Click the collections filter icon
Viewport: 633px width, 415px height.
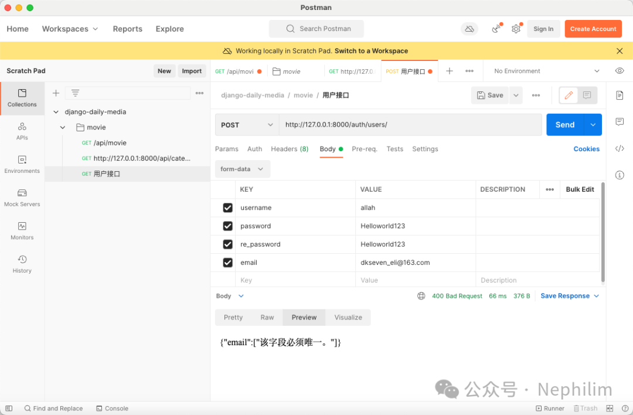click(75, 93)
